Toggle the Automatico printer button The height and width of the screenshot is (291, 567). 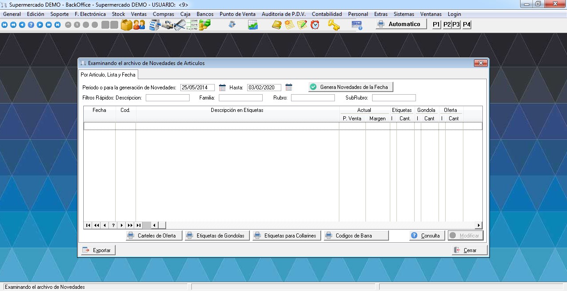(x=399, y=24)
